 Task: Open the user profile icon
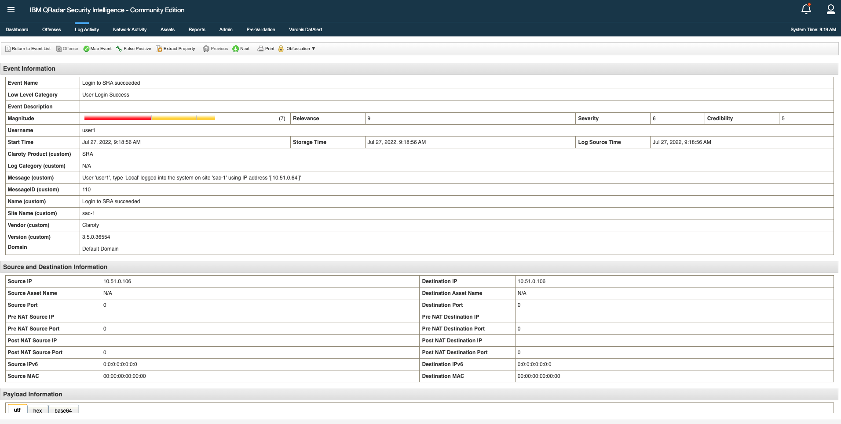pyautogui.click(x=830, y=9)
